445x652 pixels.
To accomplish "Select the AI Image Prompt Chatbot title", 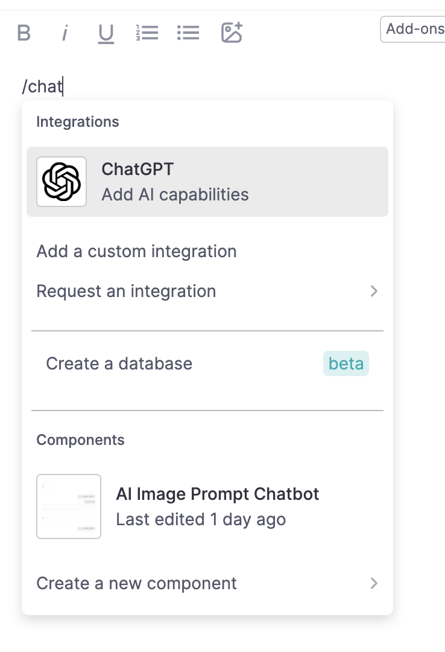I will pos(218,494).
